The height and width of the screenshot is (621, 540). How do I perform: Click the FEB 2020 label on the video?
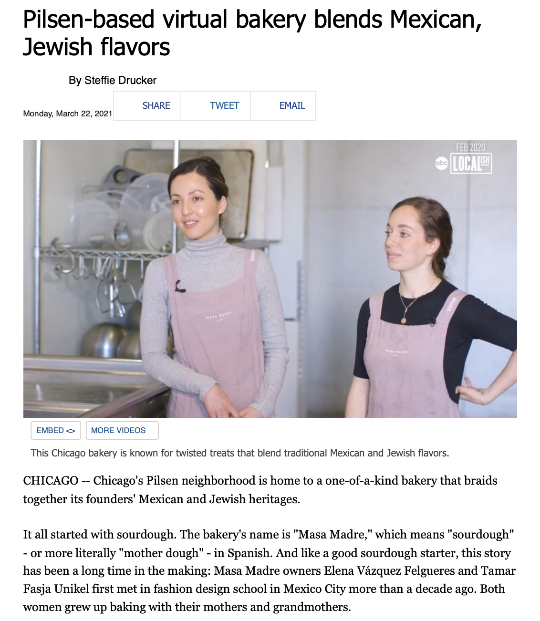(x=470, y=147)
